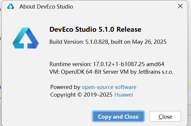Open the open-source software link
This screenshot has width=191, height=126.
pyautogui.click(x=109, y=87)
